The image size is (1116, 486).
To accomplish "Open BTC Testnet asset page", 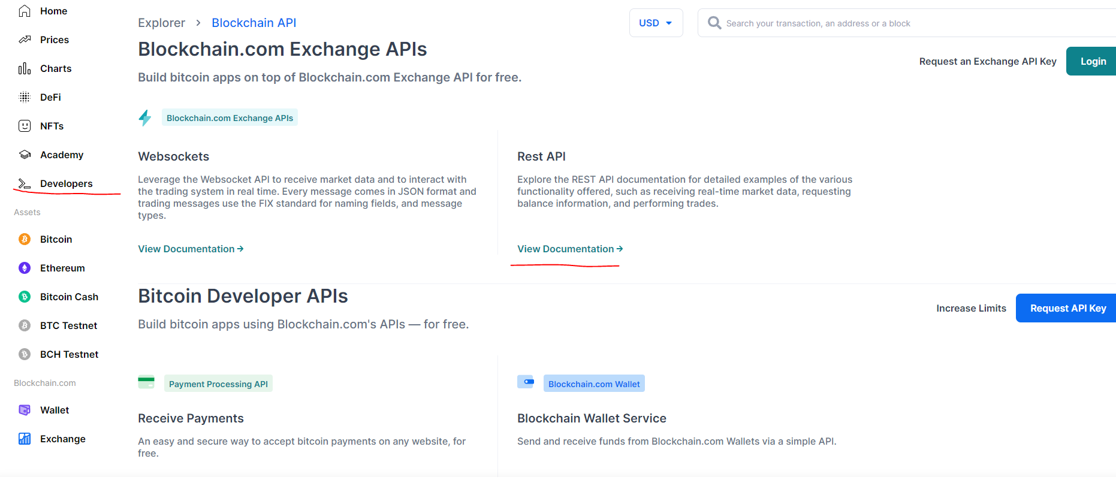I will coord(68,325).
